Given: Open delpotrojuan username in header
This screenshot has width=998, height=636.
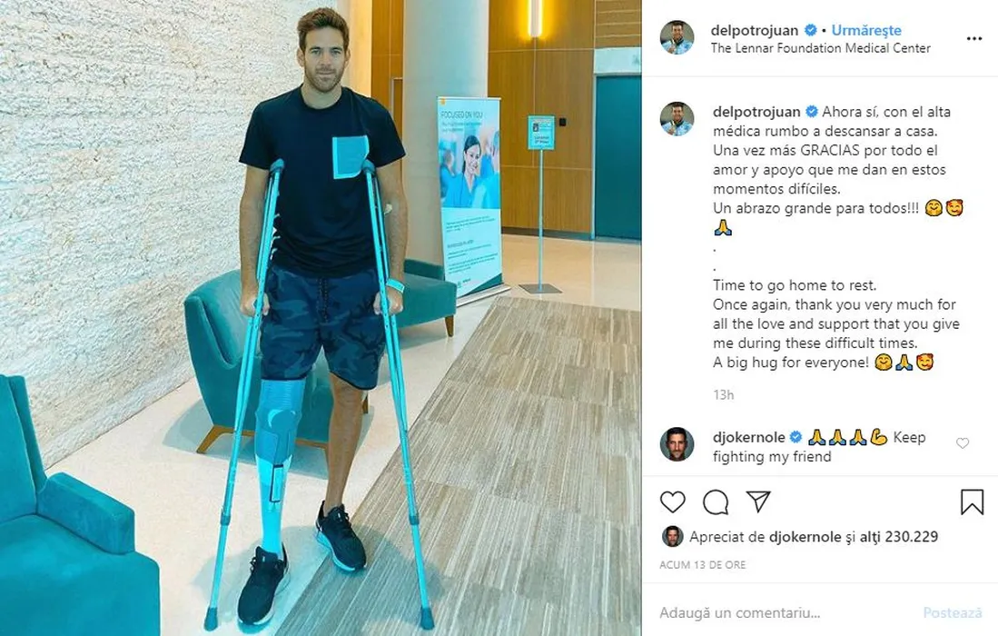Looking at the screenshot, I should pos(755,30).
